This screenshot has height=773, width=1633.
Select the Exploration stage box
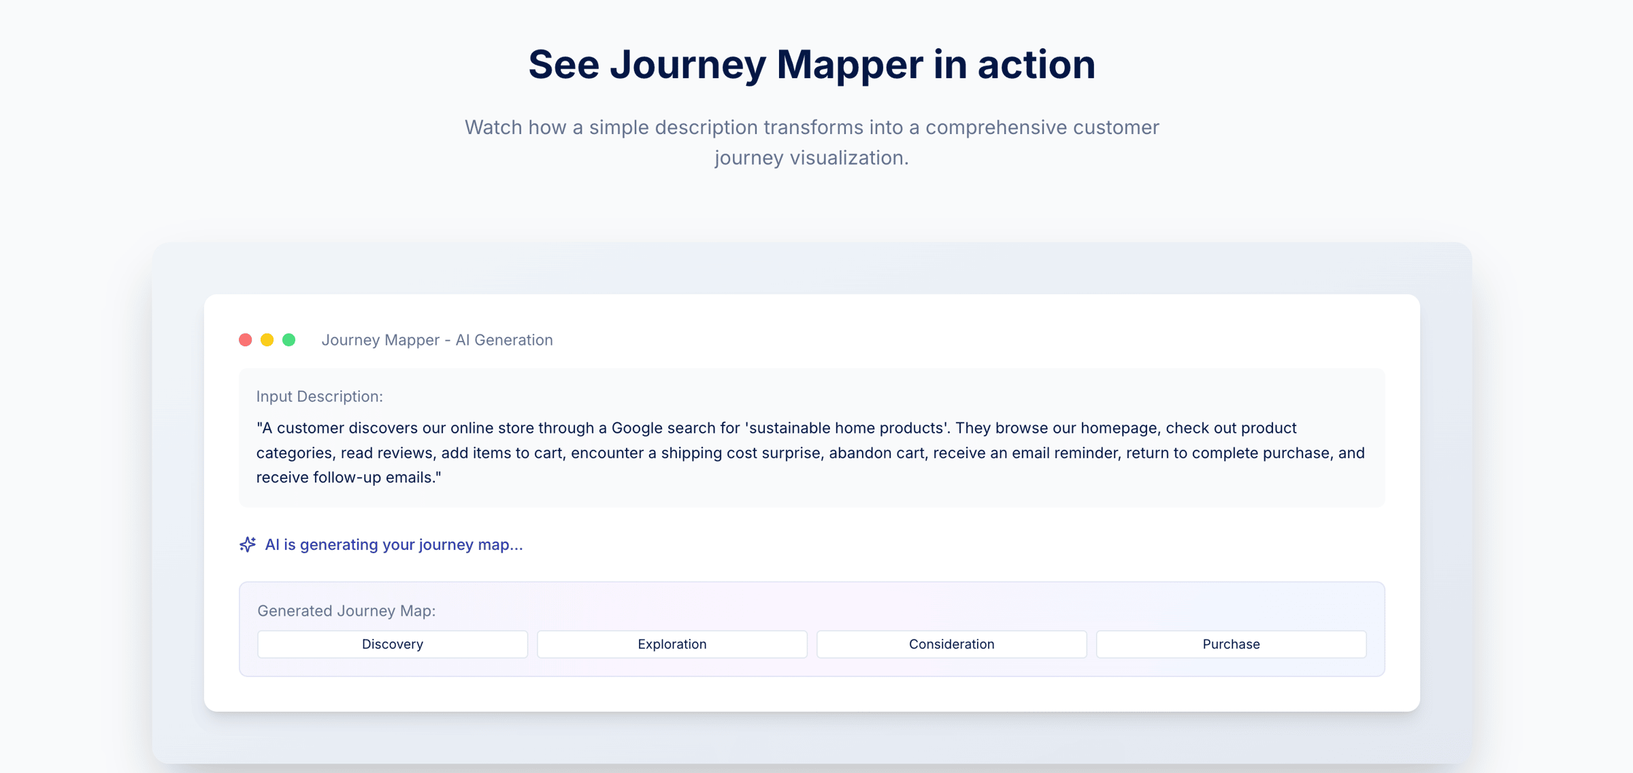coord(672,644)
